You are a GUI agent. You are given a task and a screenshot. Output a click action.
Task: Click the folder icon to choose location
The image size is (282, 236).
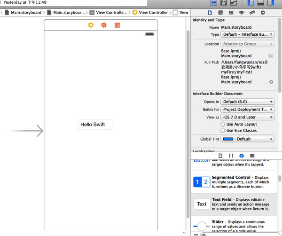(271, 56)
